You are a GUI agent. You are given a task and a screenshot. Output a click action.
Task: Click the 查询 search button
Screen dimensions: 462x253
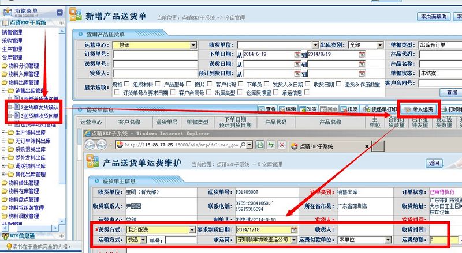pos(451,92)
